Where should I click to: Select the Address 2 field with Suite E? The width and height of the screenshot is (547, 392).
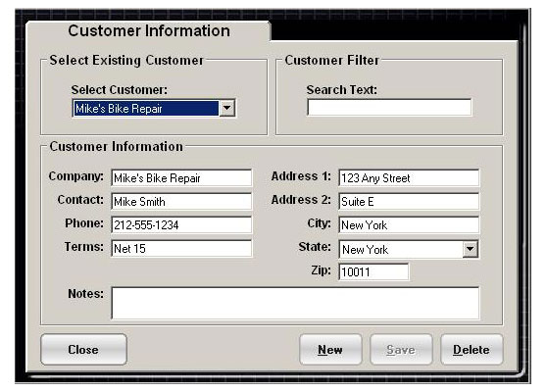(409, 201)
